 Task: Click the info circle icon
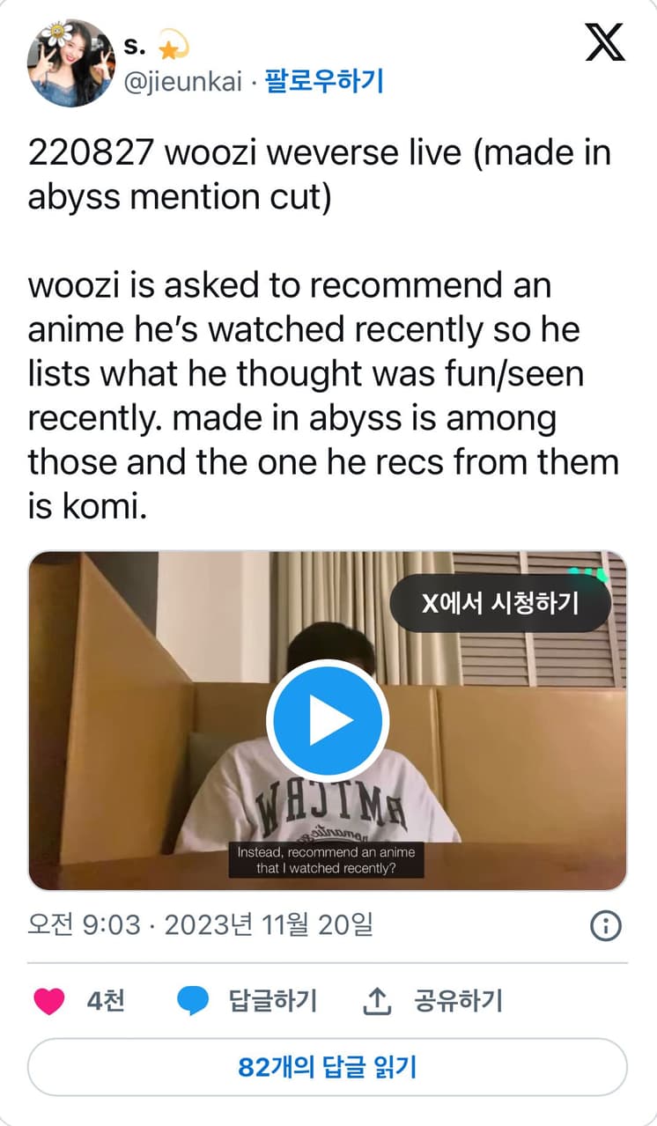point(606,925)
